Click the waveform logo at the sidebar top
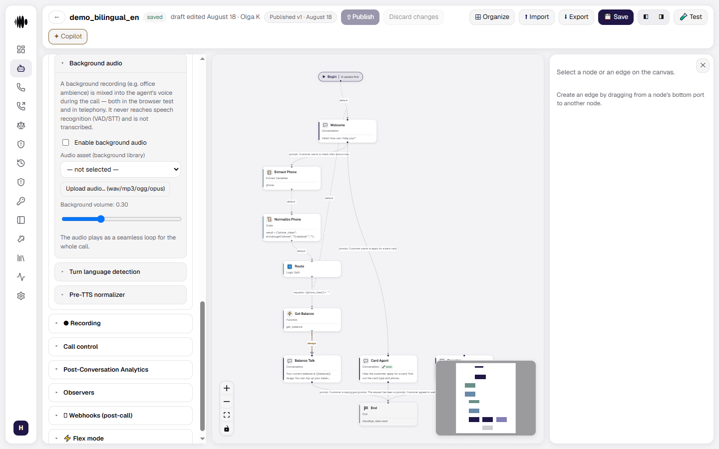Viewport: 719px width, 449px height. (21, 22)
